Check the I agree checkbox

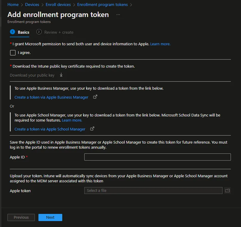pyautogui.click(x=13, y=53)
